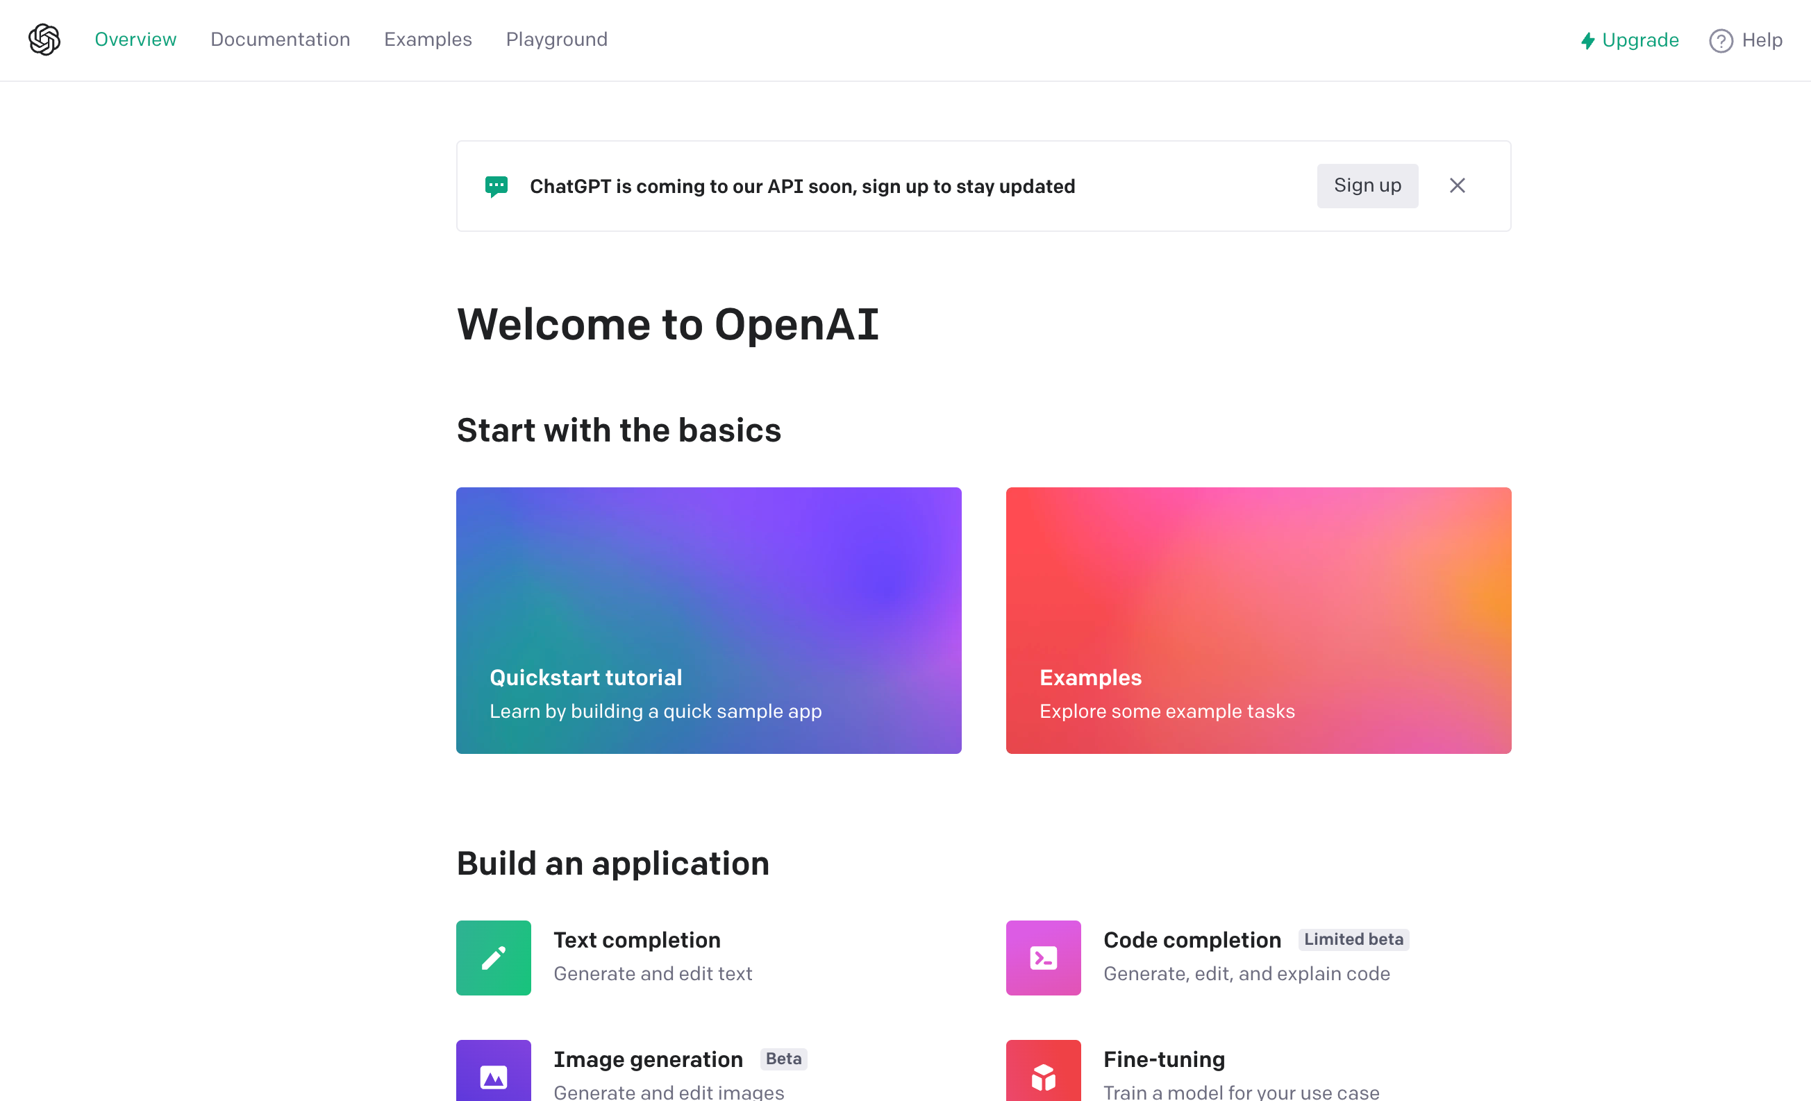Open the Text completion pencil icon
Image resolution: width=1811 pixels, height=1101 pixels.
point(493,958)
